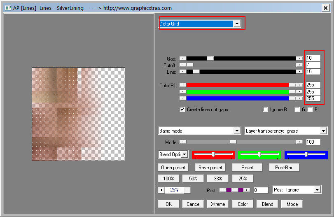Enable the Ignore R checkbox
The height and width of the screenshot is (217, 334).
pos(266,110)
